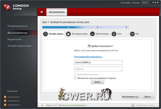The height and width of the screenshot is (109, 161).
Task: Open the Регистрация бесплатный ак... link
Action: [x=88, y=57]
